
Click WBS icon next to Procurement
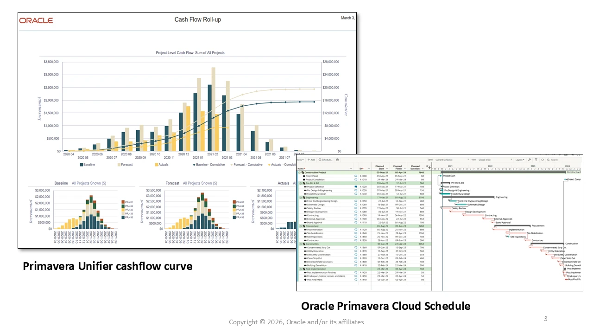coord(303,226)
